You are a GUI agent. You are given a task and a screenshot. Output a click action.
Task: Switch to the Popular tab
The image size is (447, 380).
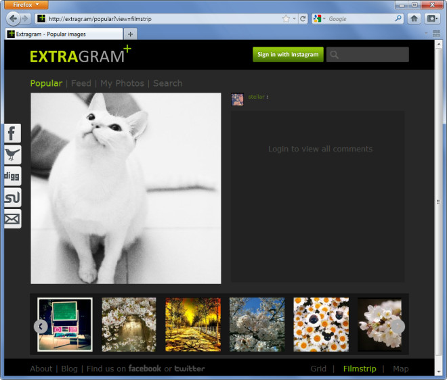46,83
